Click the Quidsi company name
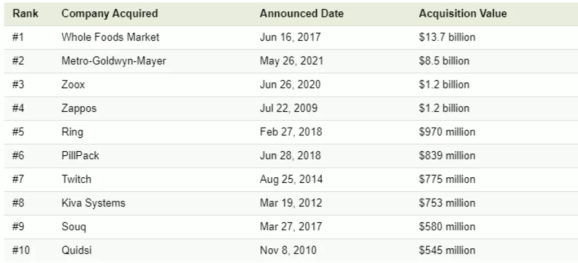Screen dimensions: 578x263 coord(77,251)
